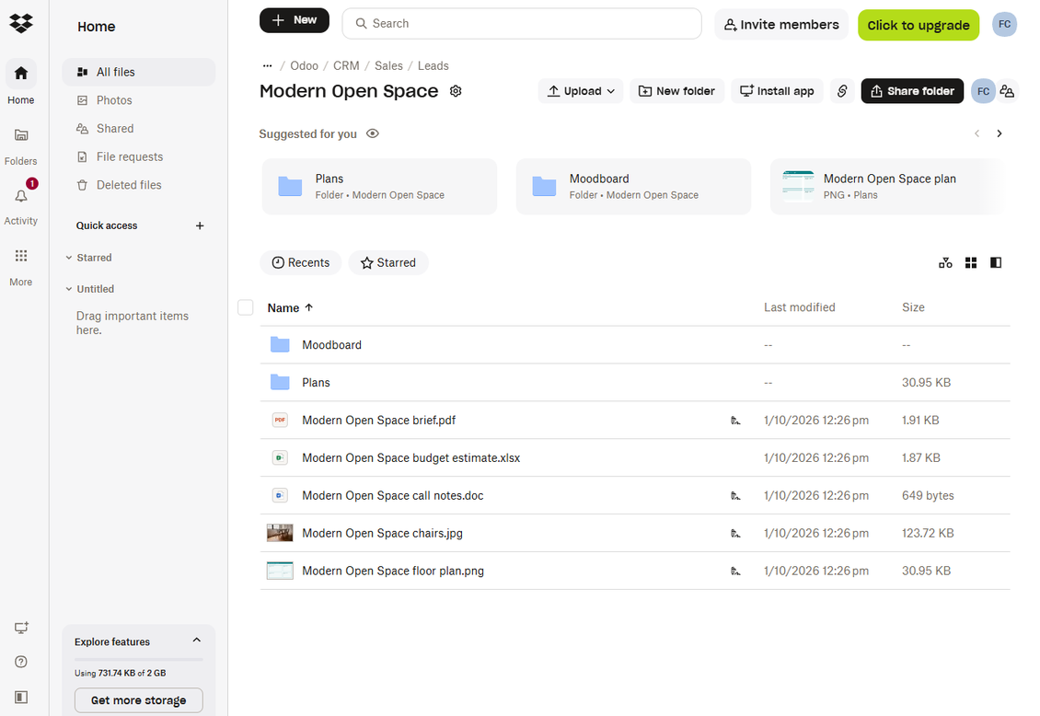Open Modern Open Space budget estimate.xlsx
1040x716 pixels.
[411, 458]
